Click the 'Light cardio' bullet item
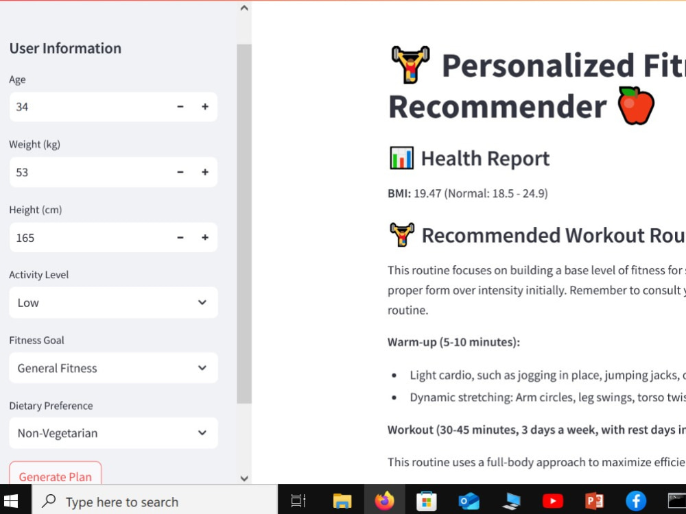This screenshot has height=514, width=686. [x=547, y=375]
